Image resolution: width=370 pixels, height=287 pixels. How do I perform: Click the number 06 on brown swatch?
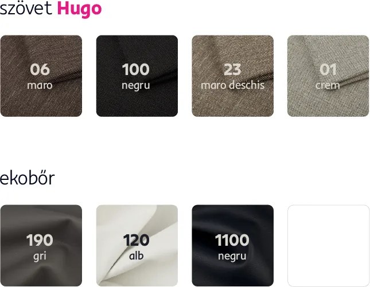(x=40, y=69)
